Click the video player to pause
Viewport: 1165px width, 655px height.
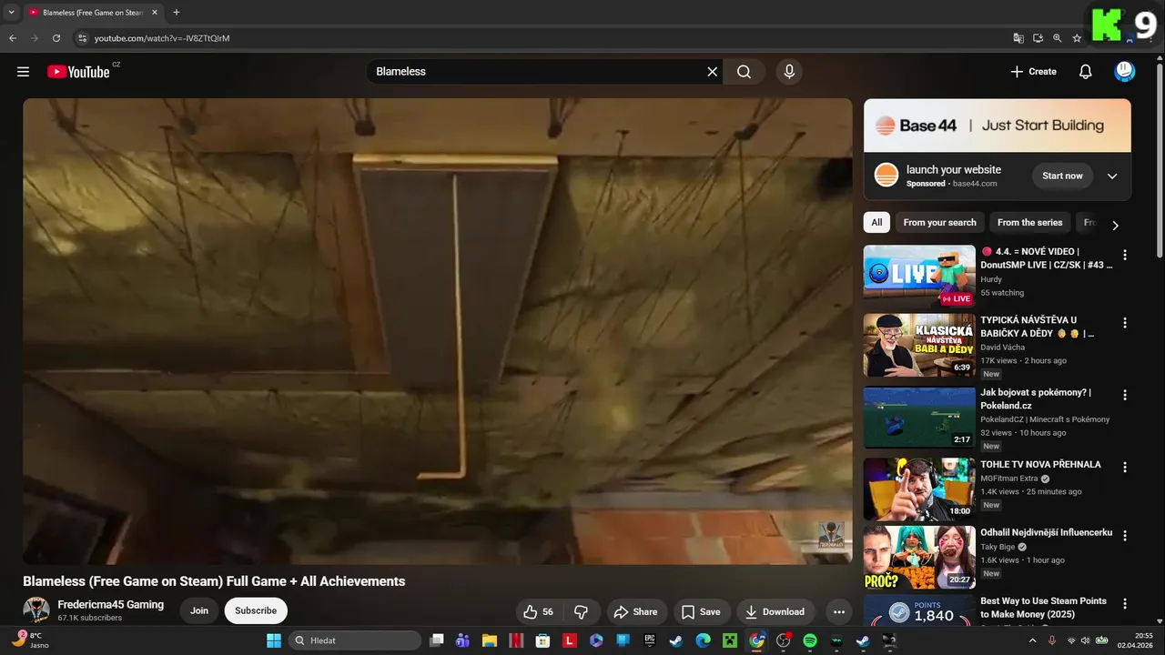point(438,331)
